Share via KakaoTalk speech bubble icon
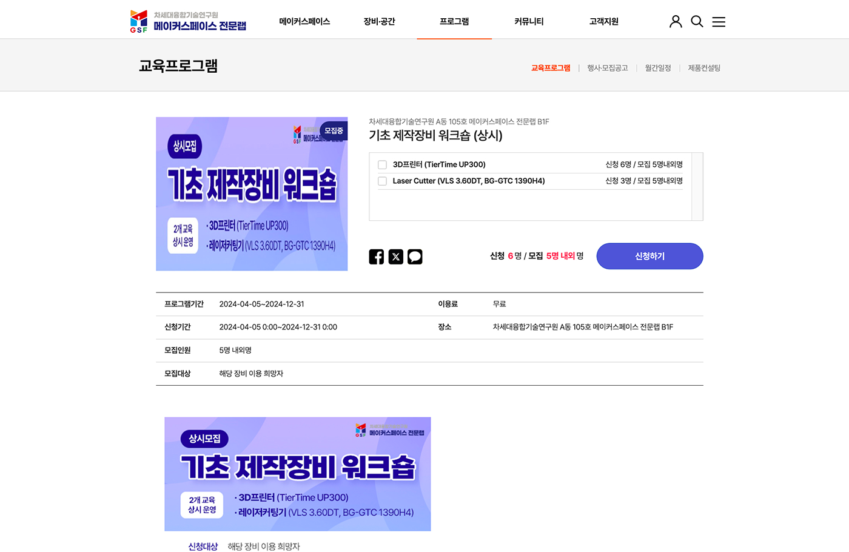Viewport: 849px width, 552px height. (415, 257)
